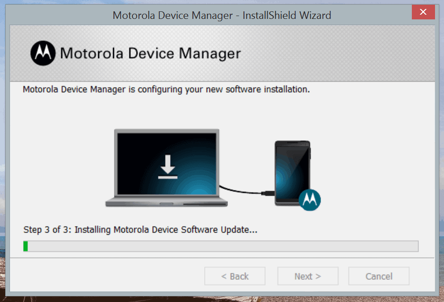Click the USB cable connecting laptop and phone
Viewport: 444px width, 302px height.
[x=246, y=191]
